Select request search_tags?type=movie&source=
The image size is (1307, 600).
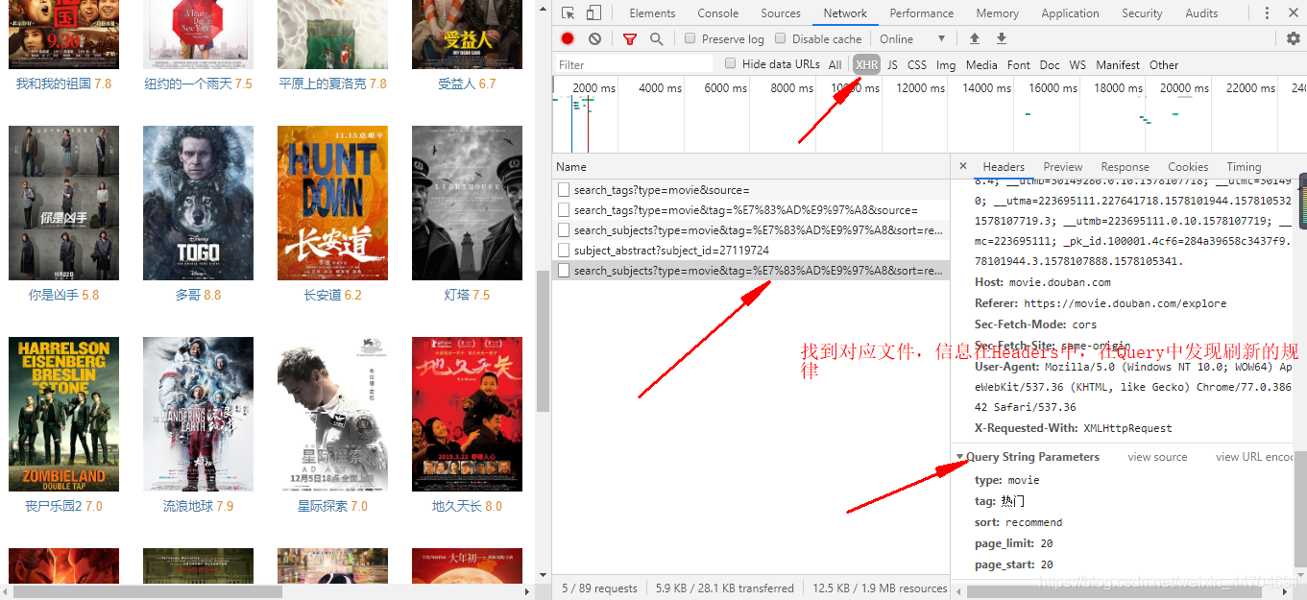point(751,190)
